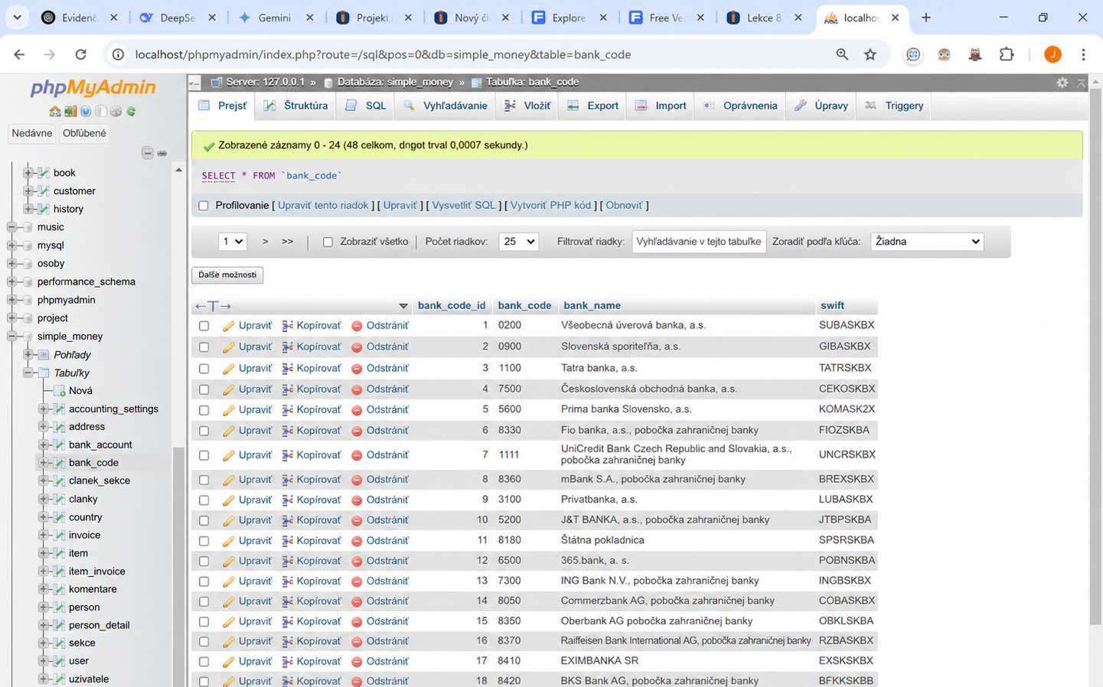Open the Štruktúra tab
1103x687 pixels.
[x=295, y=106]
